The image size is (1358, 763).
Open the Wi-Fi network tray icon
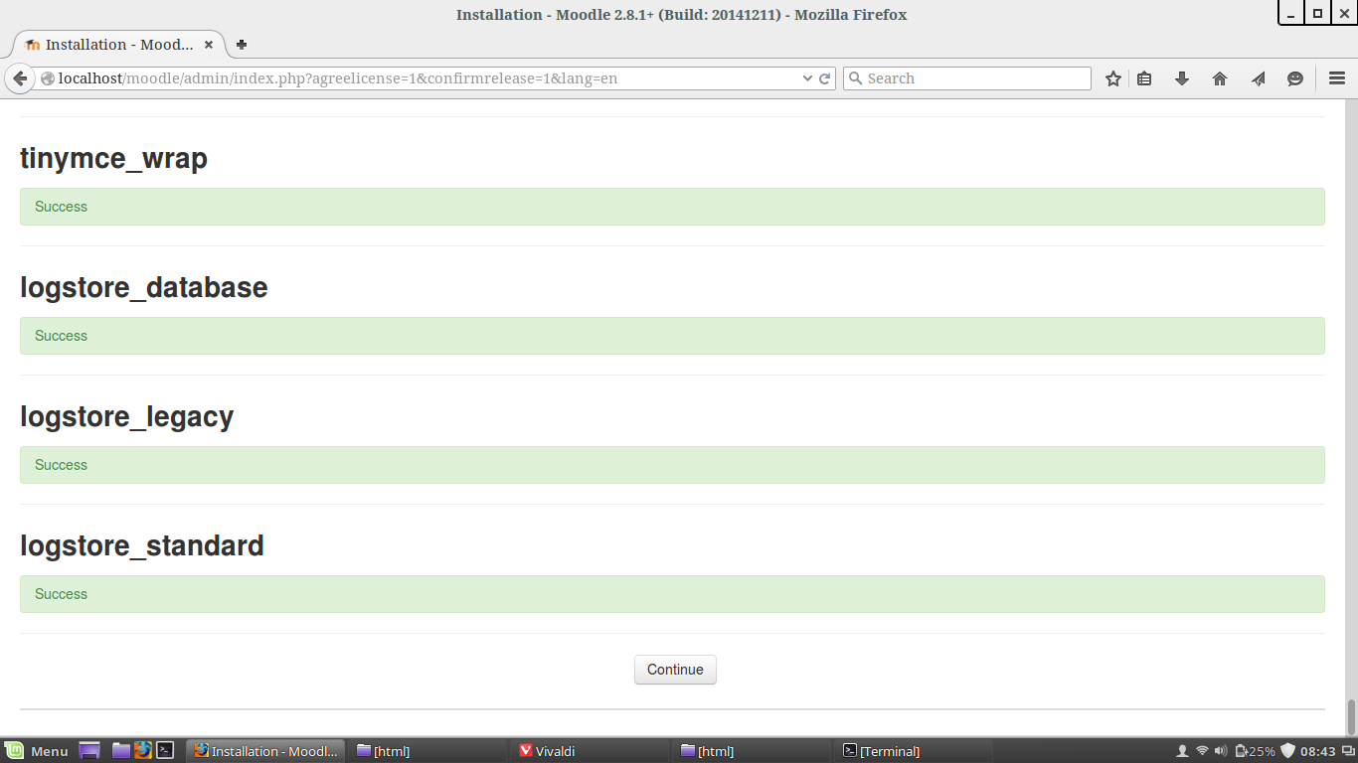(1202, 751)
